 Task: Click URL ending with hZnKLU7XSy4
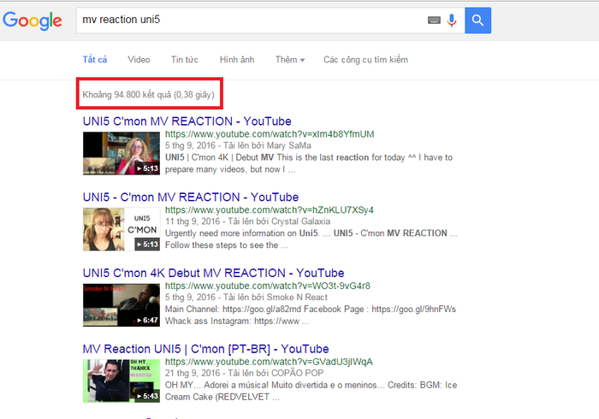pyautogui.click(x=269, y=210)
